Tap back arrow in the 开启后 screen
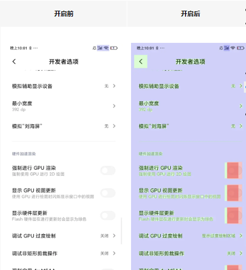The image size is (246, 270). 141,62
